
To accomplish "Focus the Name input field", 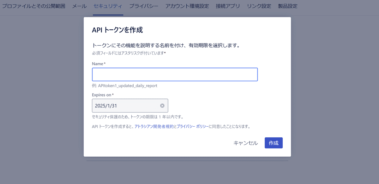I will pos(175,74).
